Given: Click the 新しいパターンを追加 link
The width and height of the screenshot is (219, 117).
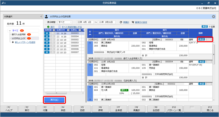Looking at the screenshot, I should [25, 42].
